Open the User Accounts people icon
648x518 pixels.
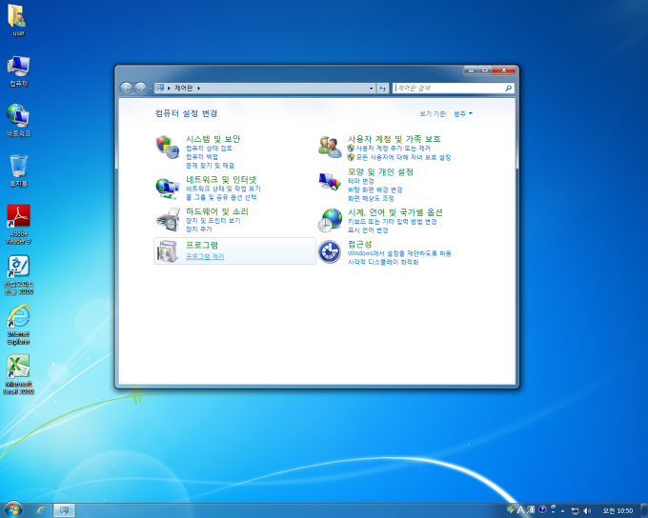330,147
